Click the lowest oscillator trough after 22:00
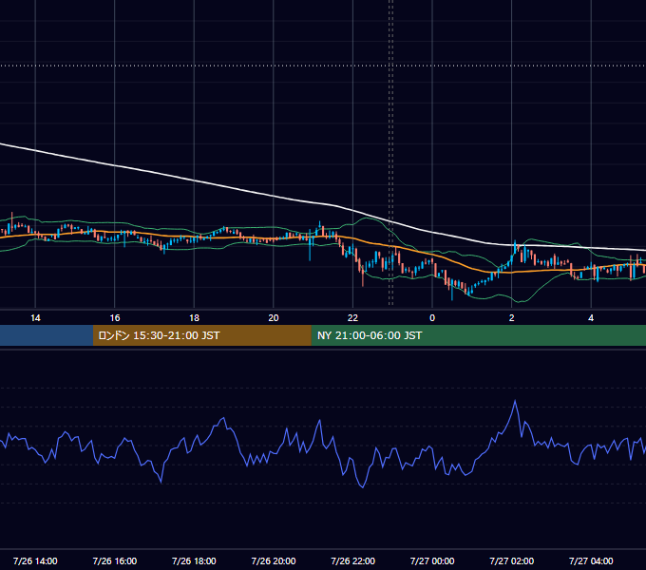Image resolution: width=646 pixels, height=570 pixels. tap(363, 487)
